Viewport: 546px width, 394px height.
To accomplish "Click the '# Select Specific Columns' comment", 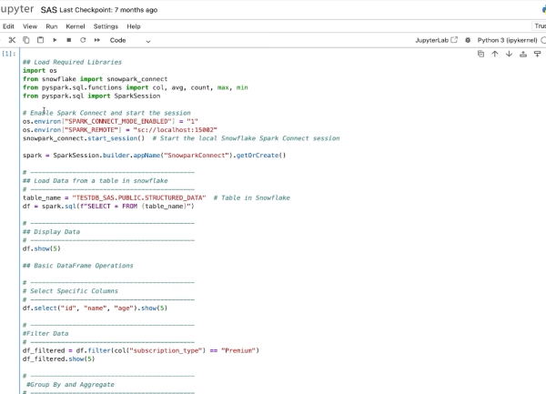I will click(x=70, y=291).
